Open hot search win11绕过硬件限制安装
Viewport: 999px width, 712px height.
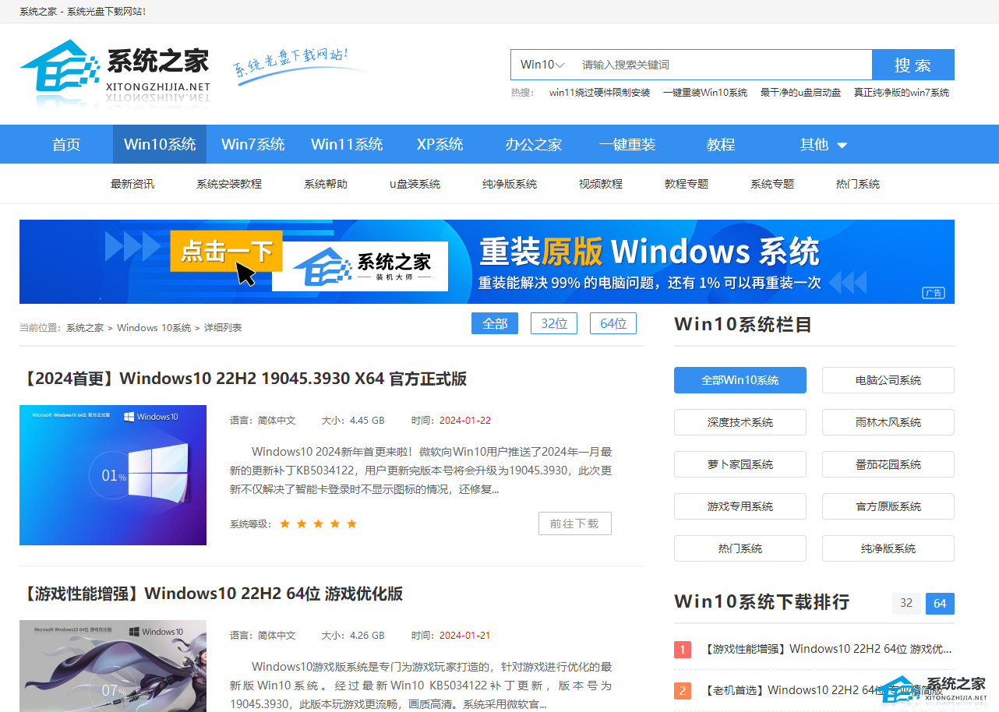coord(599,93)
